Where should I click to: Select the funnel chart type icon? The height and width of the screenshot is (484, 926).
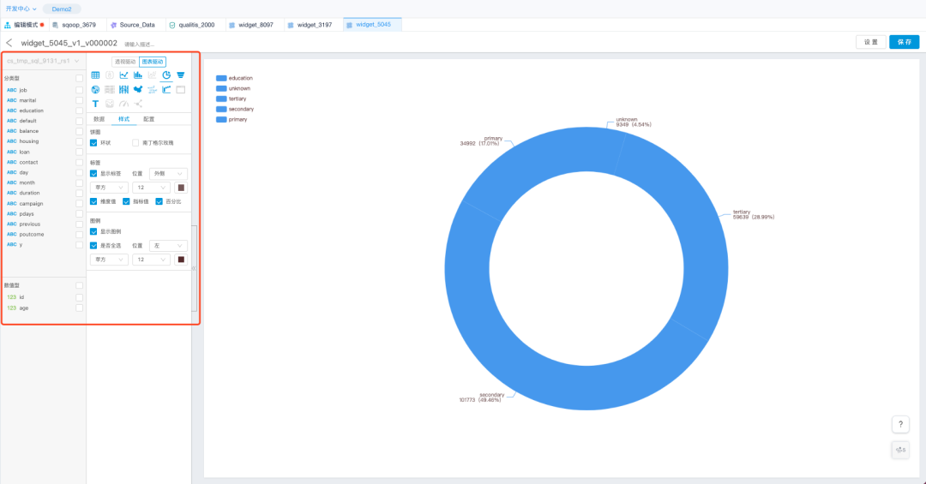coord(181,75)
